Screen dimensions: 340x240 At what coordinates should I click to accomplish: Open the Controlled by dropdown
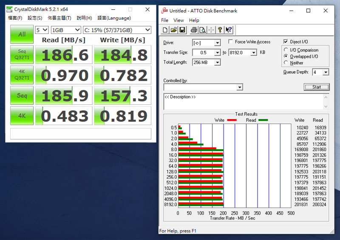[240, 87]
